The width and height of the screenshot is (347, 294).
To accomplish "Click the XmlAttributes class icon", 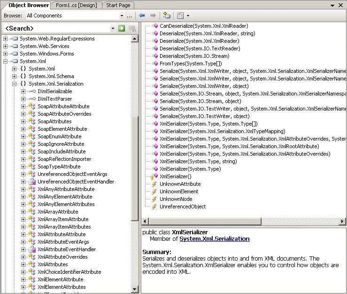I will click(x=32, y=264).
